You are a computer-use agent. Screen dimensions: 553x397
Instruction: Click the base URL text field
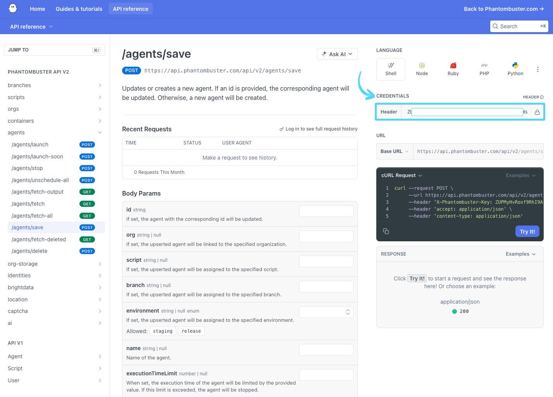click(479, 151)
